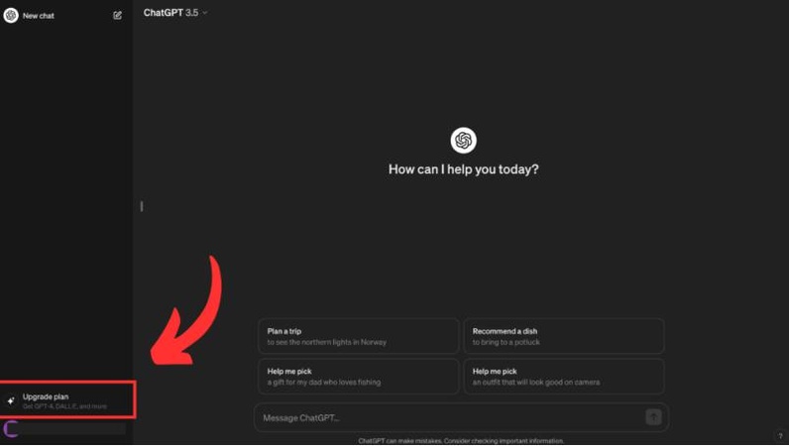The height and width of the screenshot is (446, 789).
Task: Click 'How can I help you today?' heading
Action: pos(464,169)
